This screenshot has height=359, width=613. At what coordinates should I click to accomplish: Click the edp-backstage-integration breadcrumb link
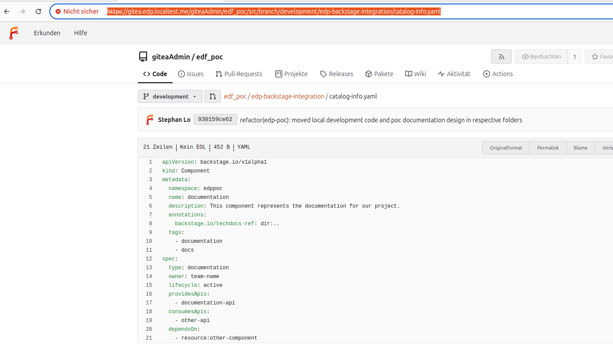pos(288,96)
